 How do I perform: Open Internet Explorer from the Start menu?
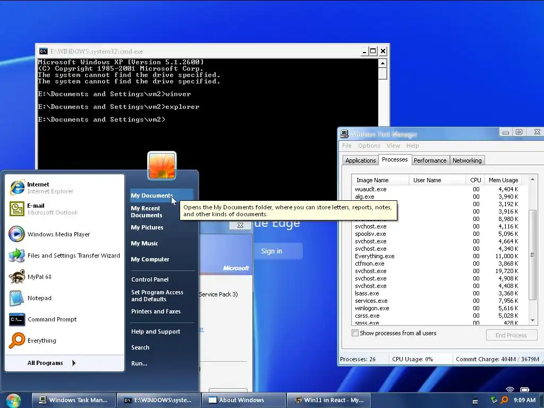tap(64, 188)
